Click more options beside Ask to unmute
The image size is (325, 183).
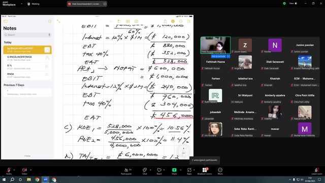229,56
